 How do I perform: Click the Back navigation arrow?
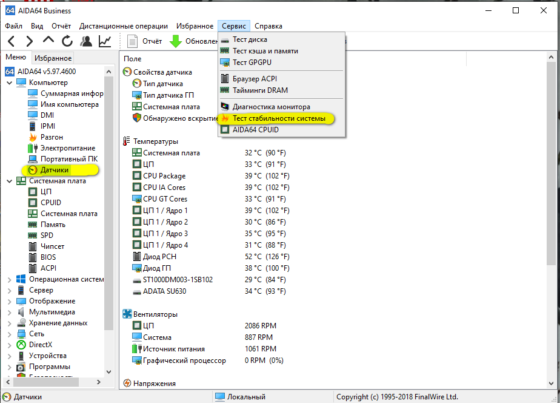click(12, 41)
